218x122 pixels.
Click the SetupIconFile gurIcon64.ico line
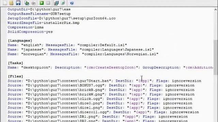tap(62, 18)
